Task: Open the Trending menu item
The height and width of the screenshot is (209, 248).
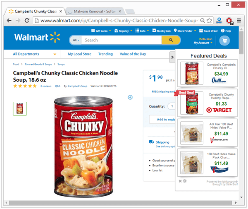Action: pyautogui.click(x=105, y=54)
